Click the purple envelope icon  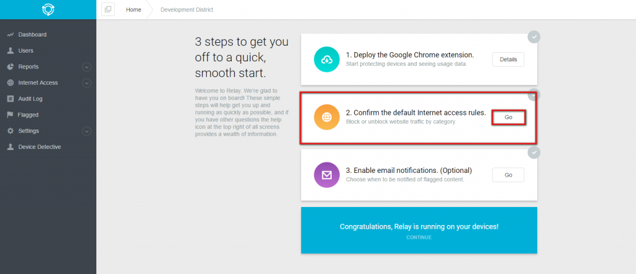pos(327,175)
